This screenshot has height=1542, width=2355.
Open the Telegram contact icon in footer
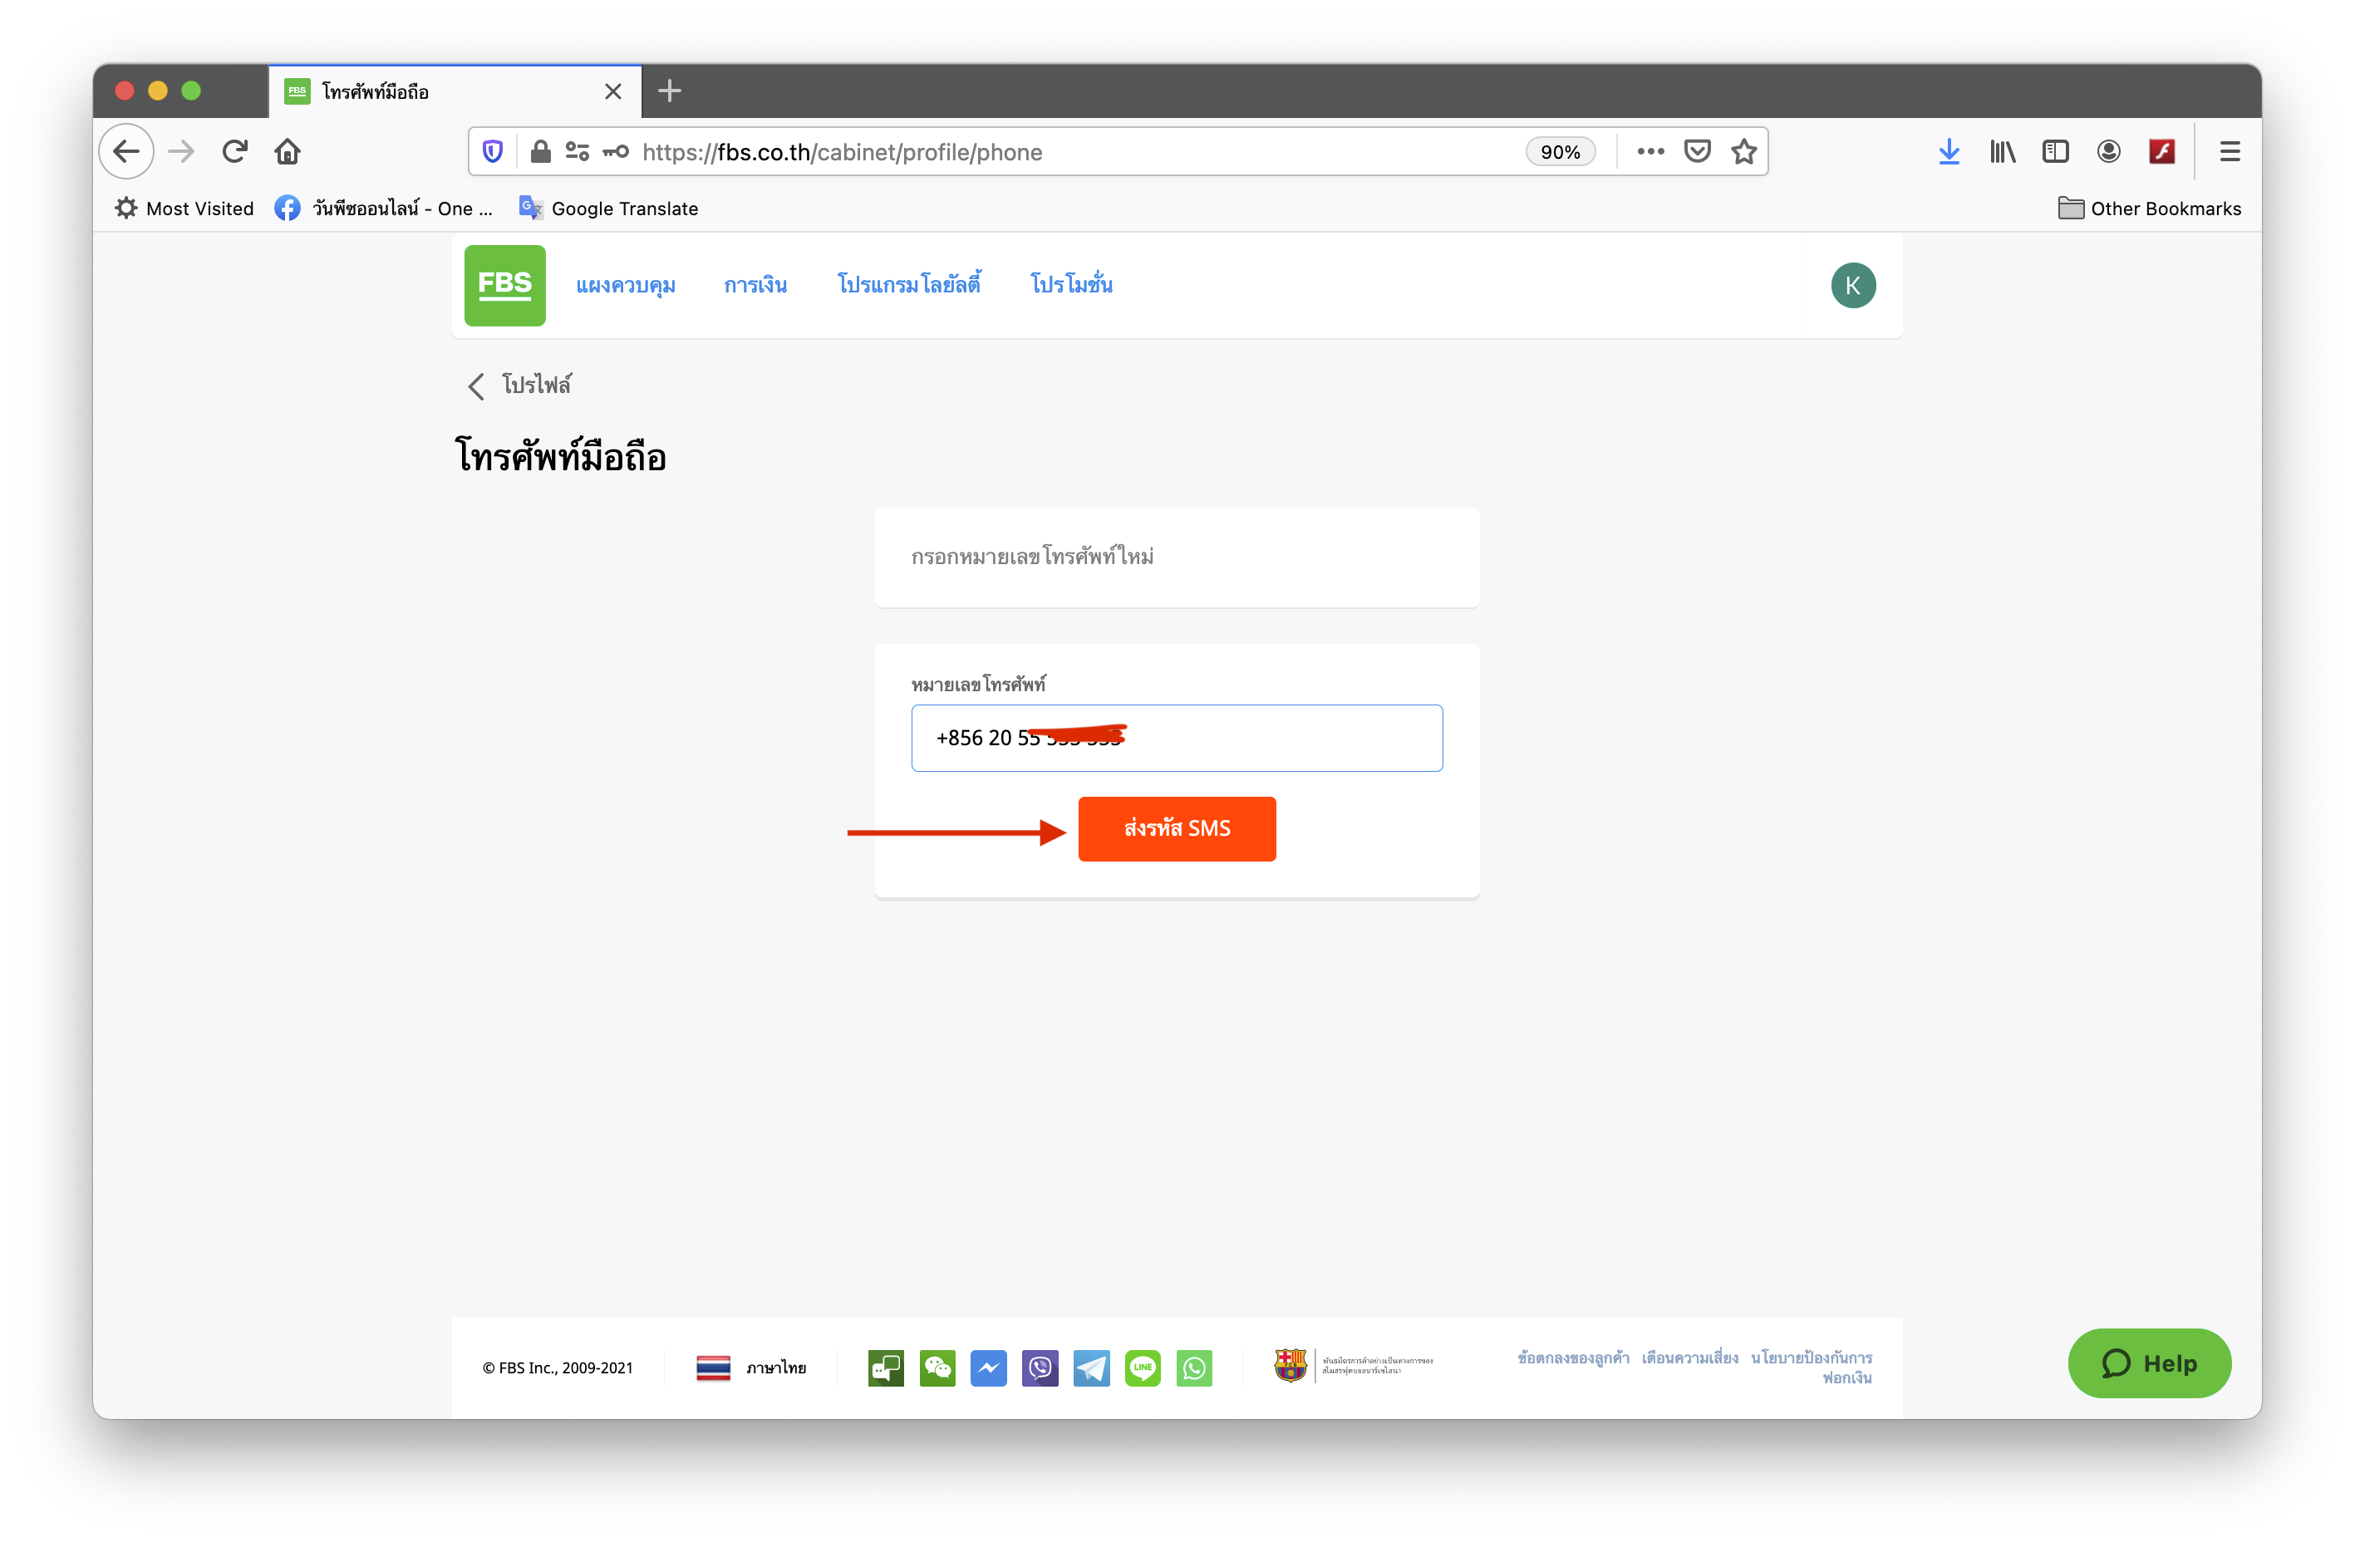pos(1090,1368)
